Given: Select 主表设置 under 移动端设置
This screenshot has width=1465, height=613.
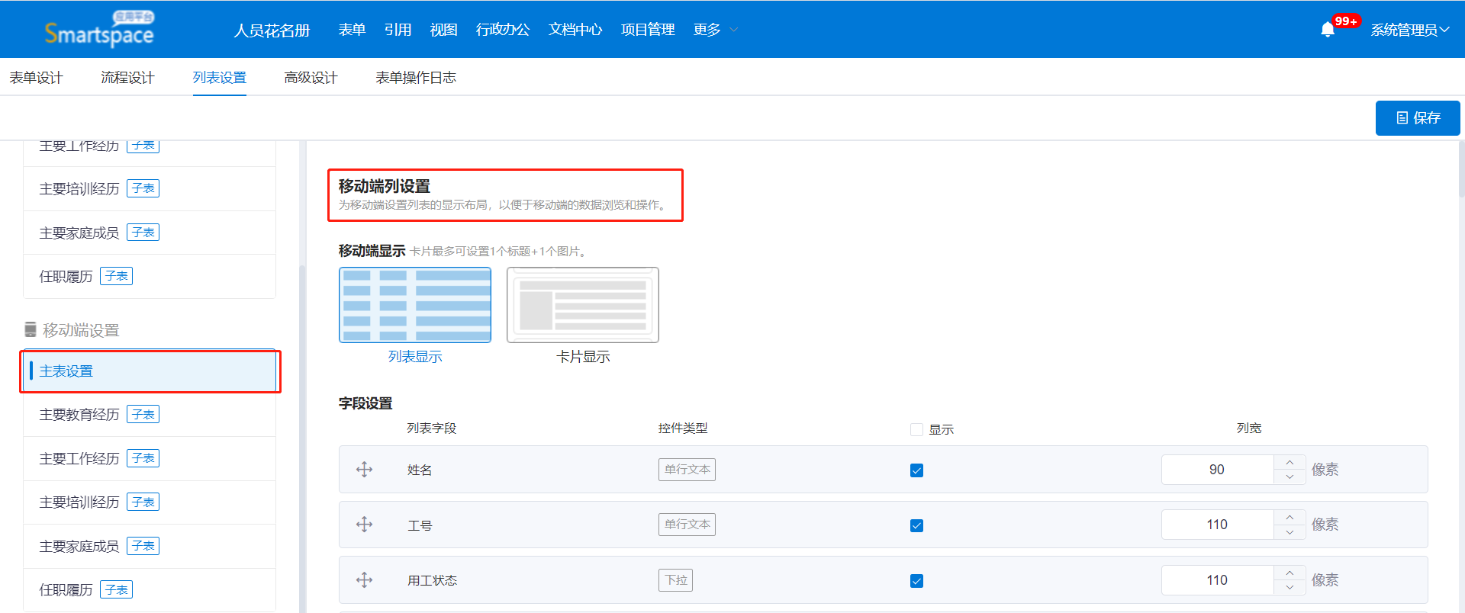Looking at the screenshot, I should [x=150, y=371].
